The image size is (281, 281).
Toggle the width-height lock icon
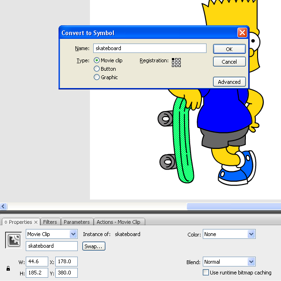click(x=8, y=268)
